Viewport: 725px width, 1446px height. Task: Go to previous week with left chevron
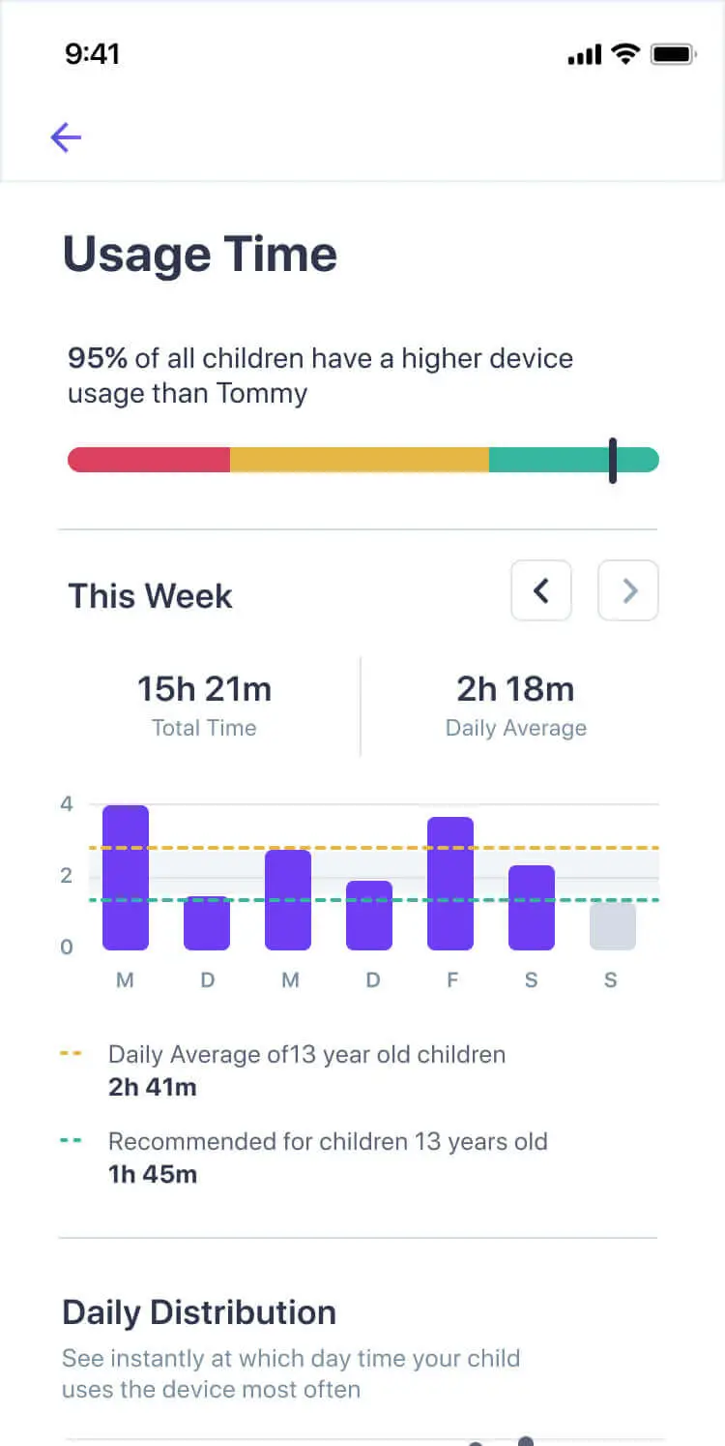coord(541,590)
